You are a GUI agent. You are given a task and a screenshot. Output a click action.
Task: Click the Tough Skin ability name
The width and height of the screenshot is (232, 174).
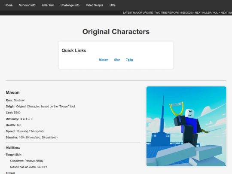pos(14,155)
